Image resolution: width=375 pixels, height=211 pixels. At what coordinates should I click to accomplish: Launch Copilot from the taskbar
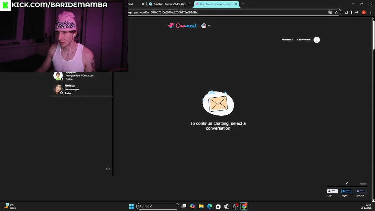pyautogui.click(x=192, y=206)
